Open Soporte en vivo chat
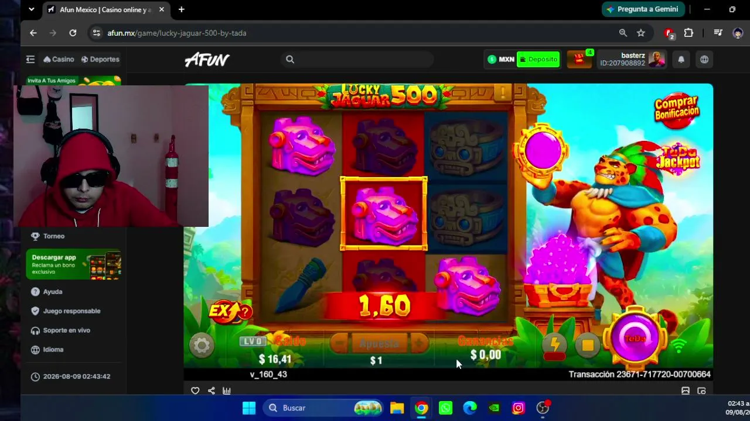 click(x=60, y=330)
